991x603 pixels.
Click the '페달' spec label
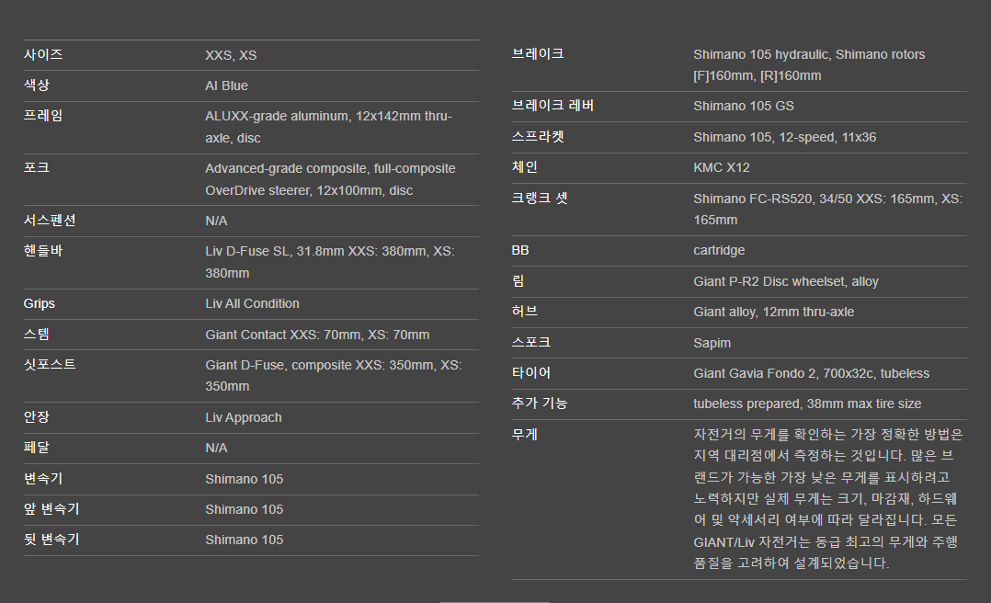[x=37, y=448]
